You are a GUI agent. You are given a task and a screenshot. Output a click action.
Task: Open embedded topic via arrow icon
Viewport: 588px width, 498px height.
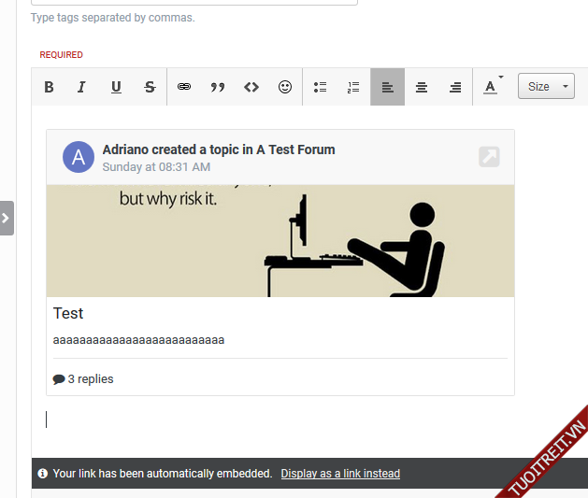(x=489, y=156)
